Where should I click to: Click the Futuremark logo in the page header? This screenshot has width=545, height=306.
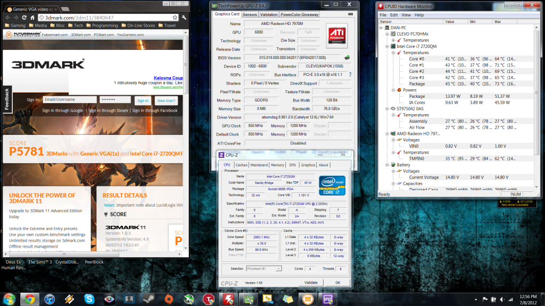tap(23, 35)
